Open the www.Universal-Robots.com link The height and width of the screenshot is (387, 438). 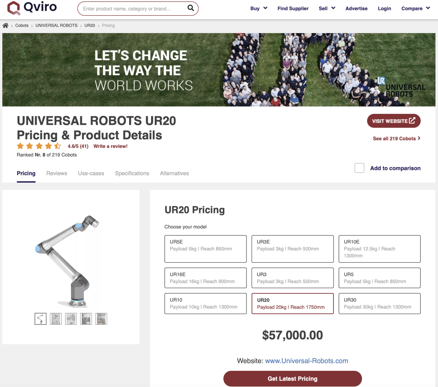[307, 361]
